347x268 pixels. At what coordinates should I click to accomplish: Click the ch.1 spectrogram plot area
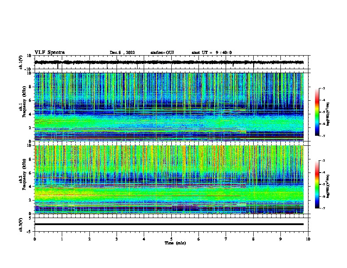point(169,107)
